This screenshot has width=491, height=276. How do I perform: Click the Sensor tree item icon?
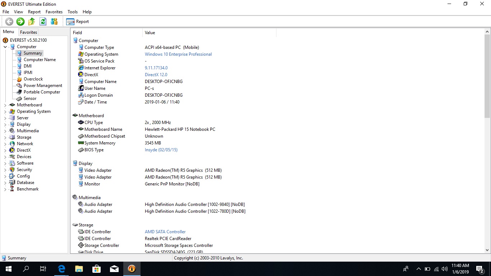click(19, 98)
